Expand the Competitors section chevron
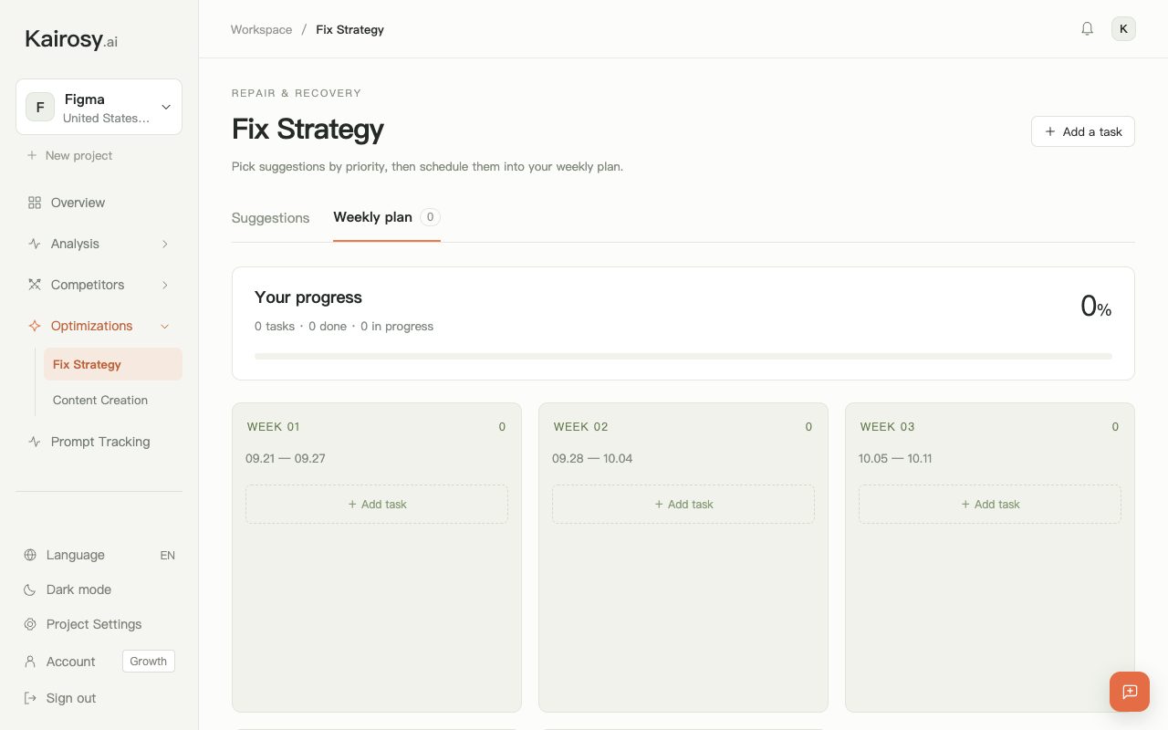 click(165, 285)
